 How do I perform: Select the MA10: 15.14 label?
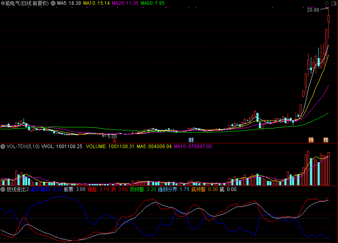click(96, 3)
